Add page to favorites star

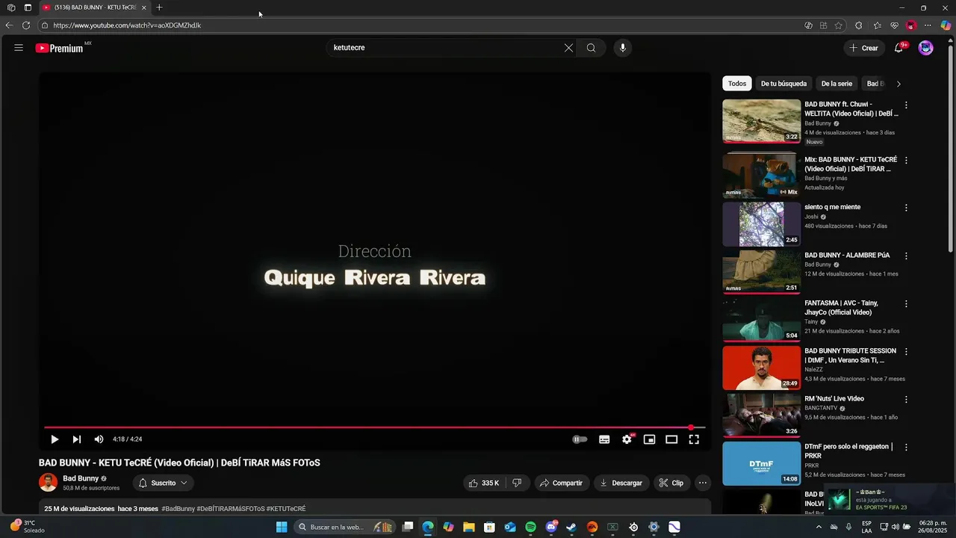click(x=839, y=25)
